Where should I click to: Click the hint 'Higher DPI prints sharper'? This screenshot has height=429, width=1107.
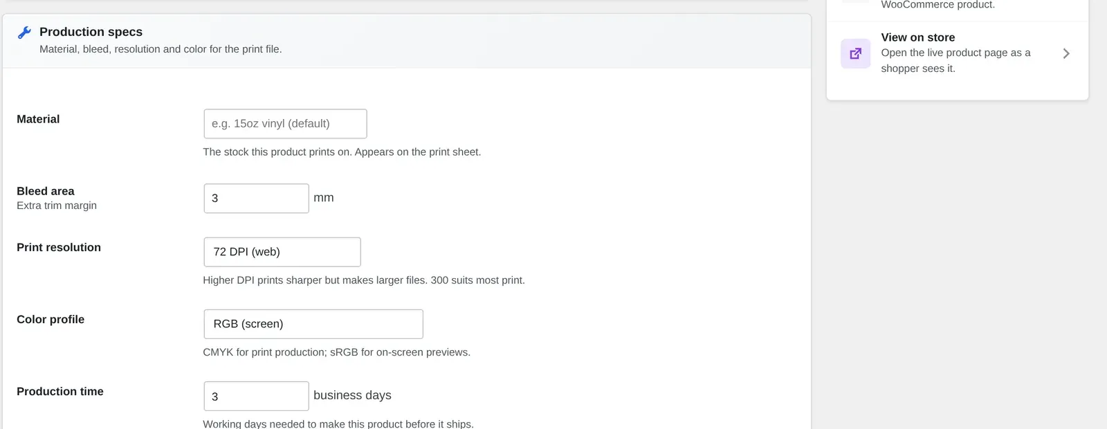click(x=364, y=280)
